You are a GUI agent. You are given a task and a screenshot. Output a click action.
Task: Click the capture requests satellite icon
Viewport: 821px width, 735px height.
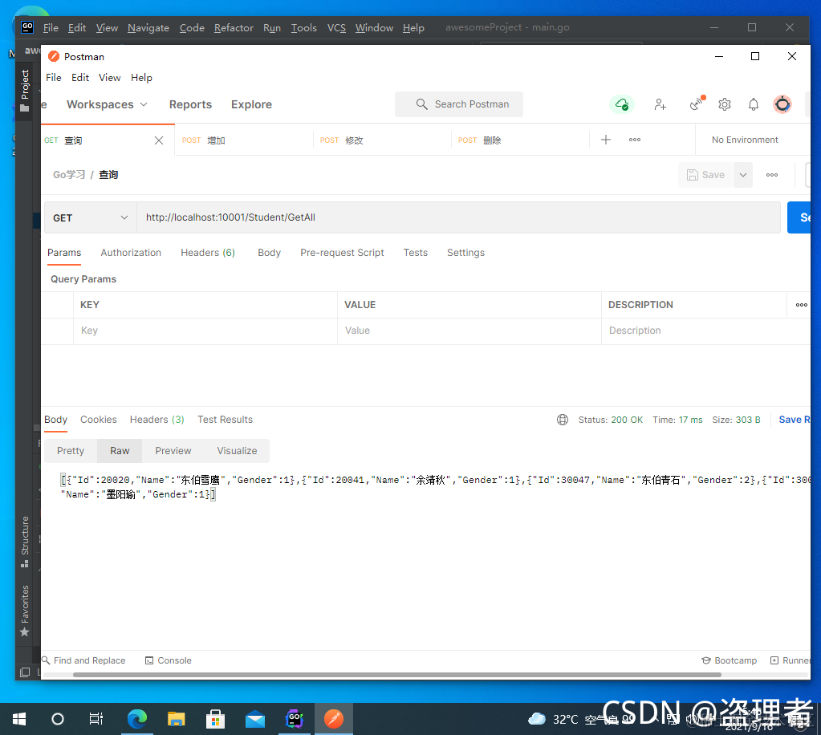[697, 104]
